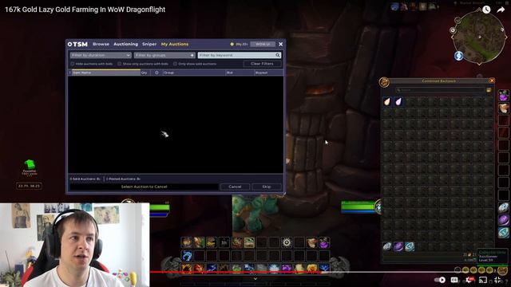511x287 pixels.
Task: Click the purple potion action bar slot
Action: pyautogui.click(x=324, y=242)
